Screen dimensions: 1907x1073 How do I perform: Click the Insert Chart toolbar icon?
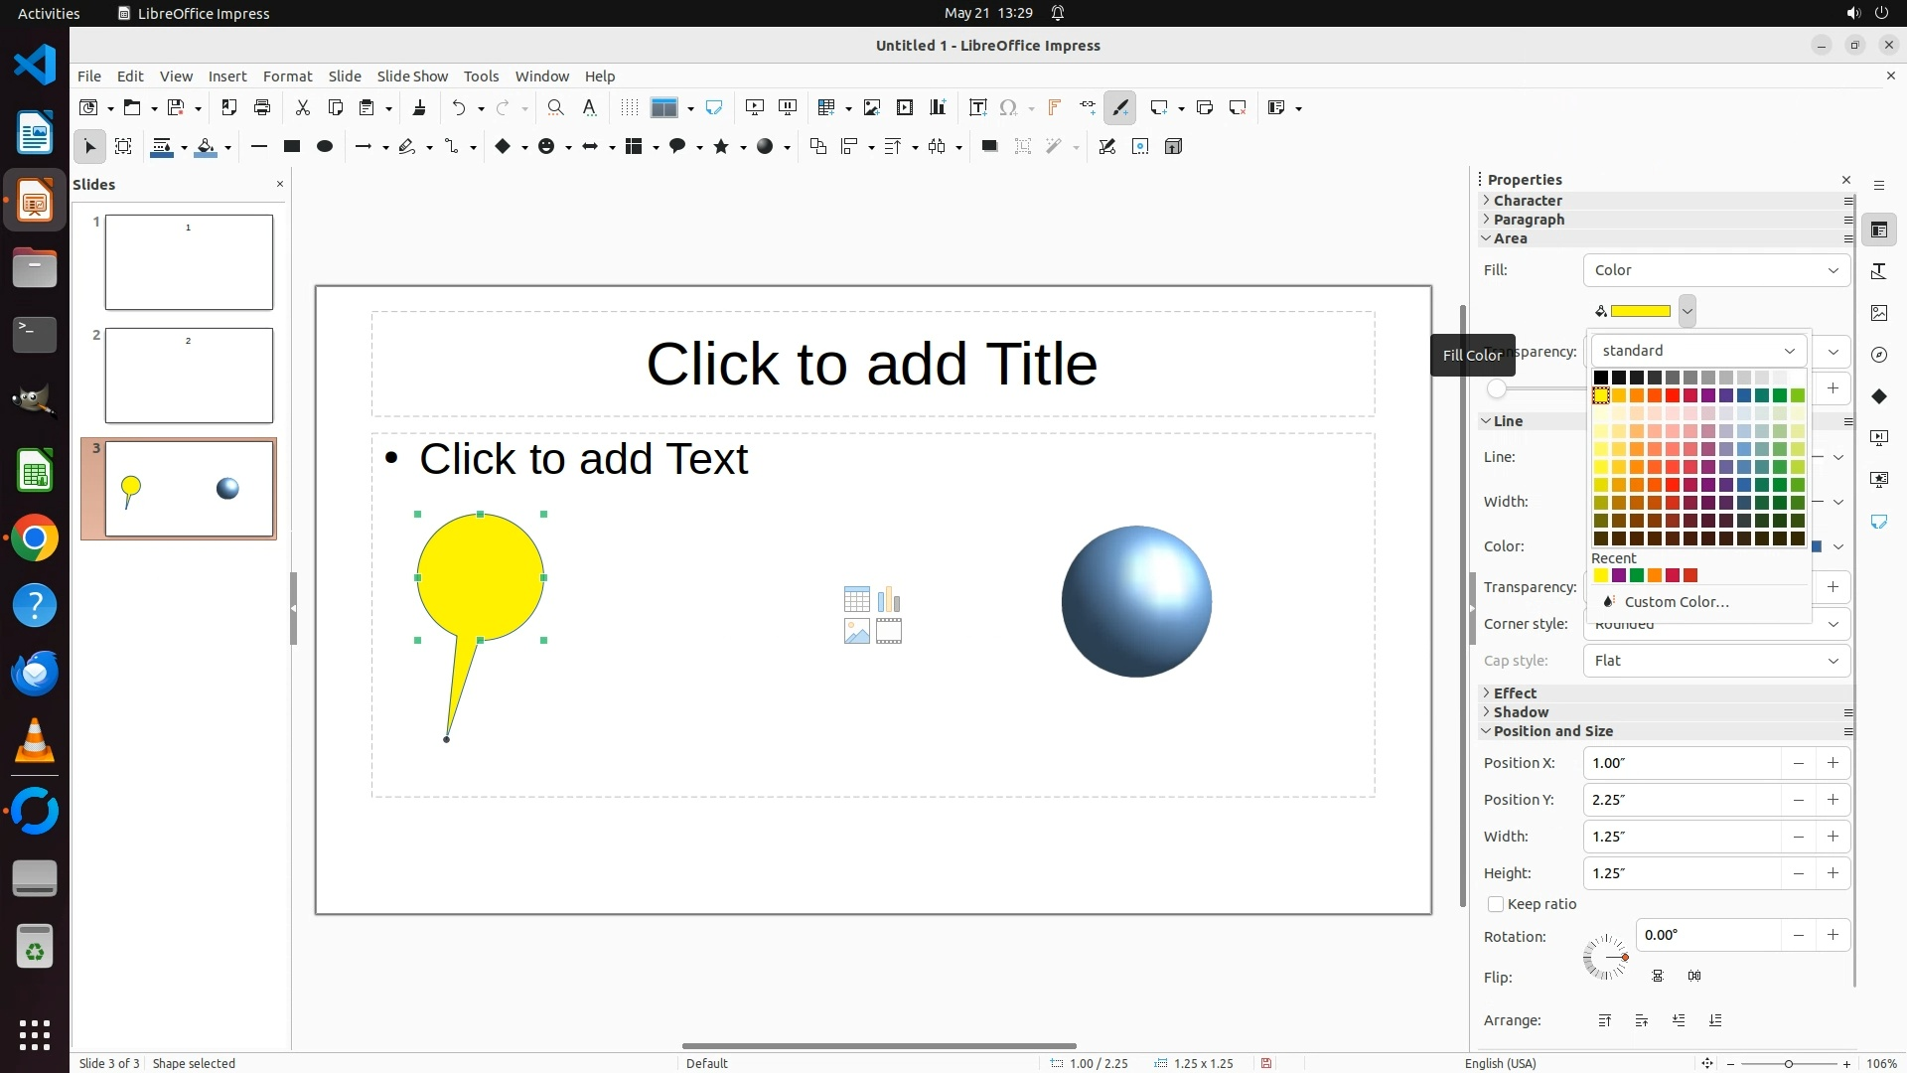[x=938, y=107]
